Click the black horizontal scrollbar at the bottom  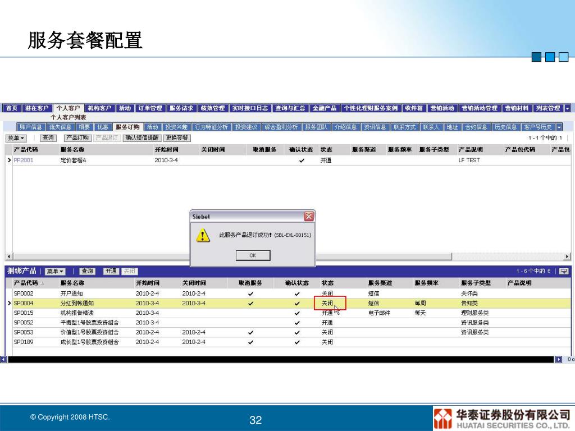281,360
